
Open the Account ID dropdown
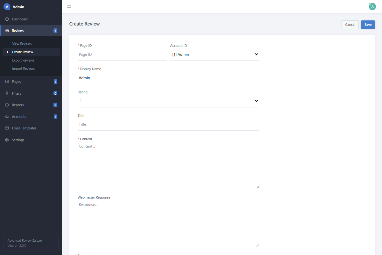pyautogui.click(x=215, y=54)
